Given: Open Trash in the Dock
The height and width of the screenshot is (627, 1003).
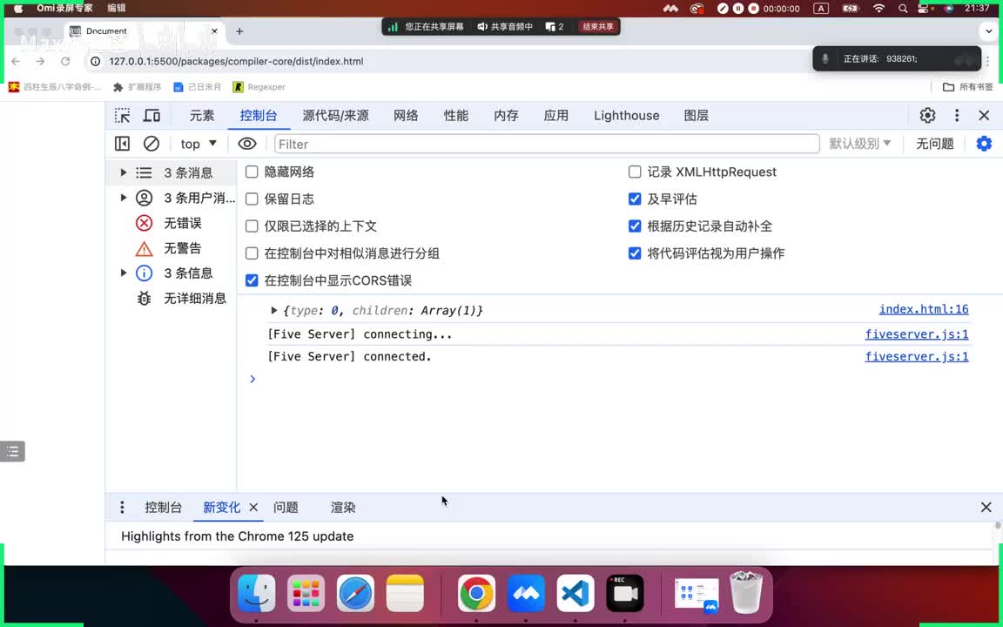Looking at the screenshot, I should (x=746, y=593).
